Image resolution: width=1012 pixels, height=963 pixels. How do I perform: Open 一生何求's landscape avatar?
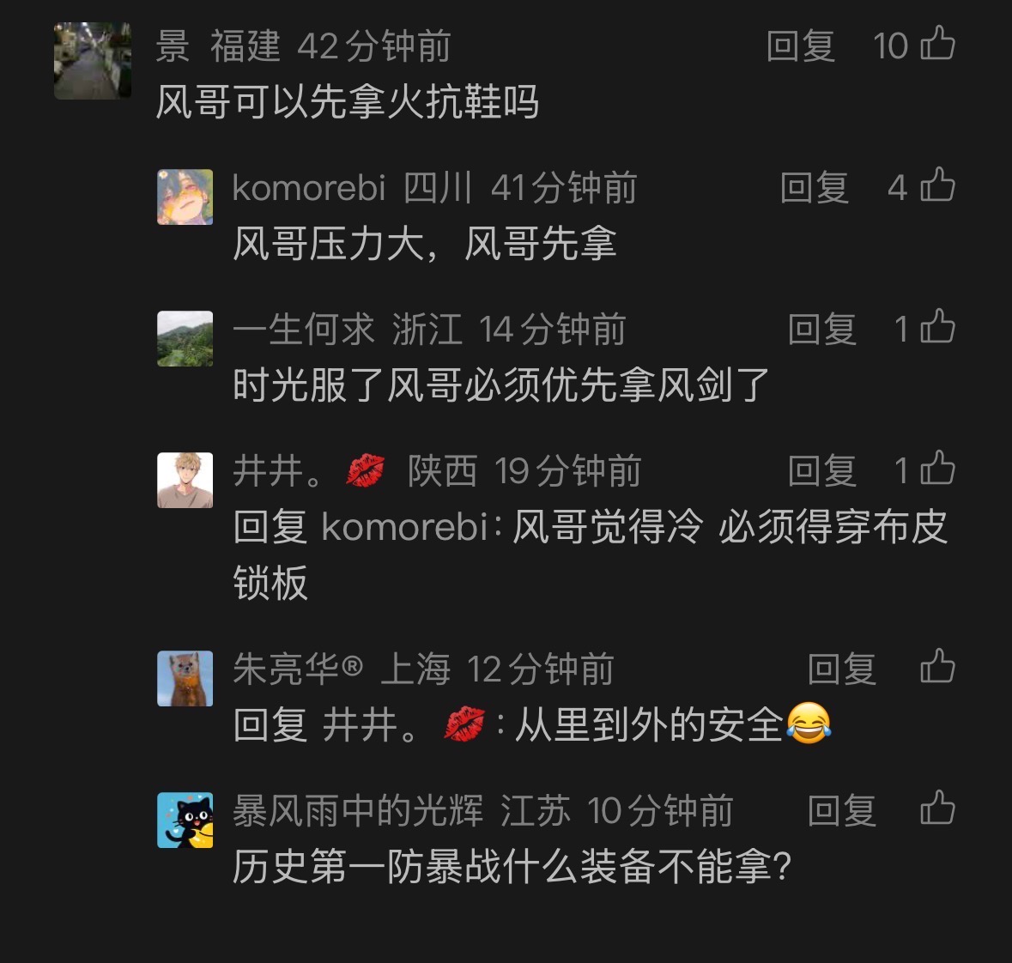185,338
